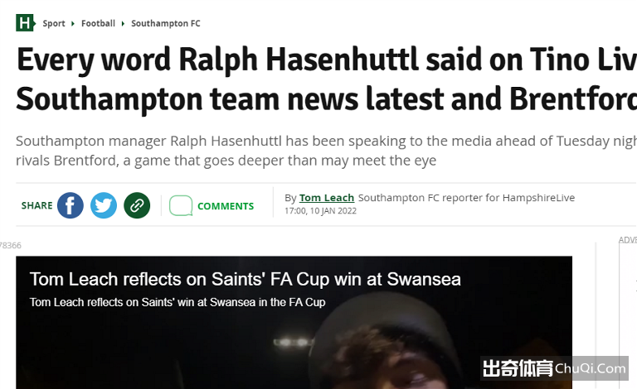This screenshot has width=637, height=389.
Task: Open Tom Leach author profile link
Action: [327, 198]
